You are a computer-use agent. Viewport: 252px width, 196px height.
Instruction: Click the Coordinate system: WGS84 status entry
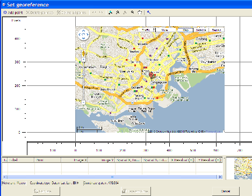click(101, 183)
